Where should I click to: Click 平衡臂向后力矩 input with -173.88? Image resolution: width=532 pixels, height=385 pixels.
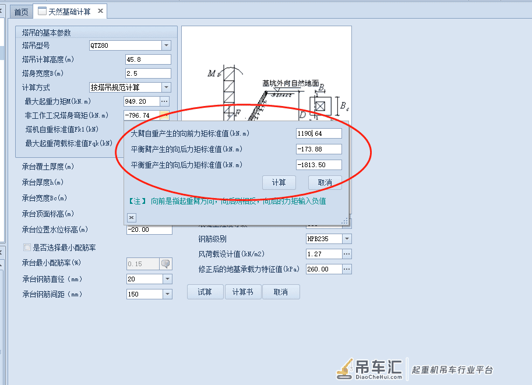319,149
